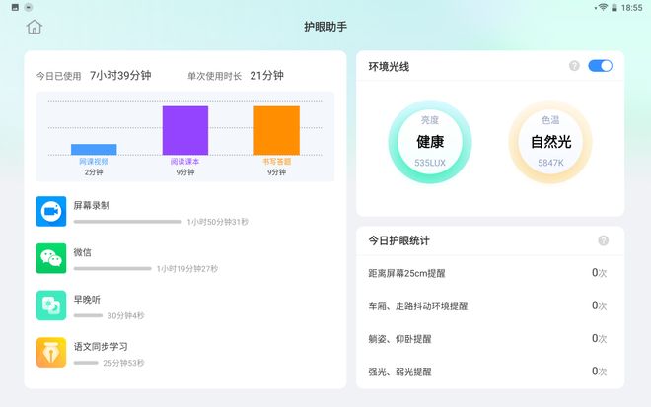This screenshot has width=651, height=407.
Task: Tap the 屏幕录制 app icon
Action: (51, 211)
